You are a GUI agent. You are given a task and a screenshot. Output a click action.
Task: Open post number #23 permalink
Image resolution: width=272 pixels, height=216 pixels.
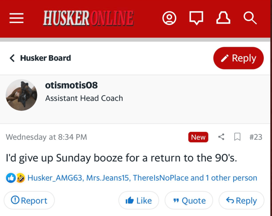(256, 137)
